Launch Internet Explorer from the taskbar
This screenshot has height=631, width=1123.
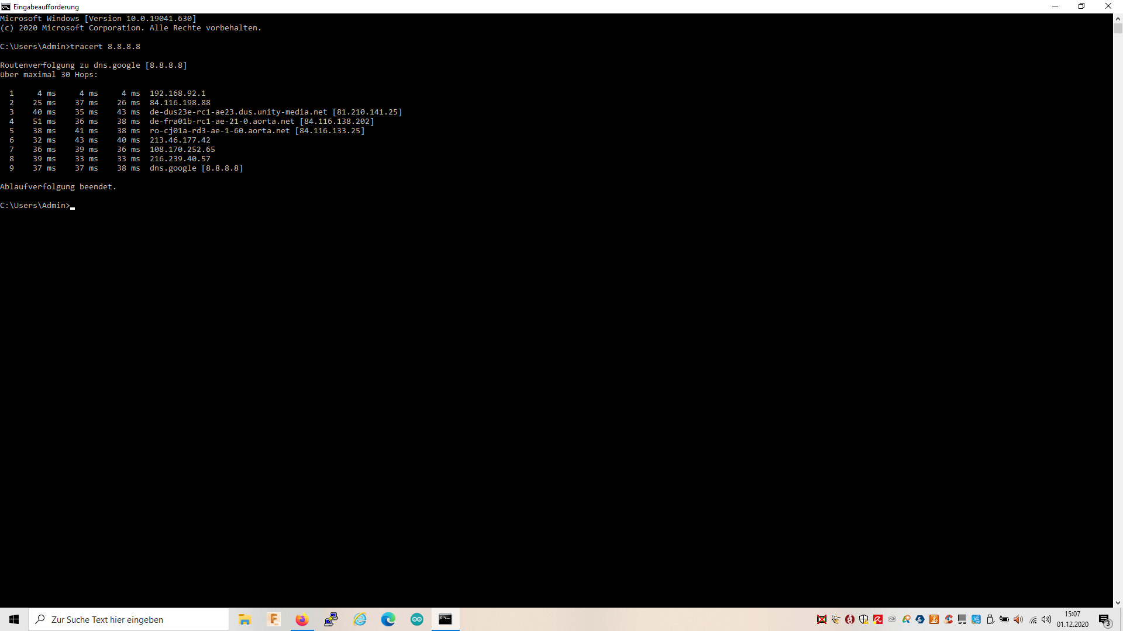(x=360, y=619)
